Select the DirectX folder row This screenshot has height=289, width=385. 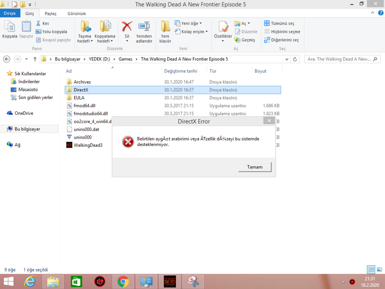[x=173, y=90]
